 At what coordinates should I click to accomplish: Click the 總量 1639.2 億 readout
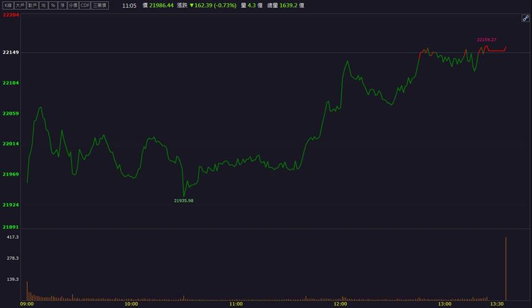tap(285, 6)
